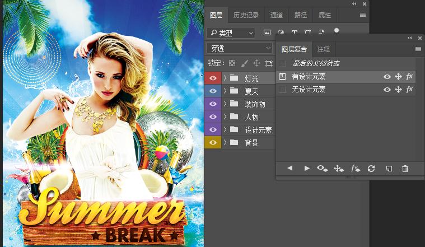Select the 有设计元素 comp name
425x247 pixels.
[309, 77]
